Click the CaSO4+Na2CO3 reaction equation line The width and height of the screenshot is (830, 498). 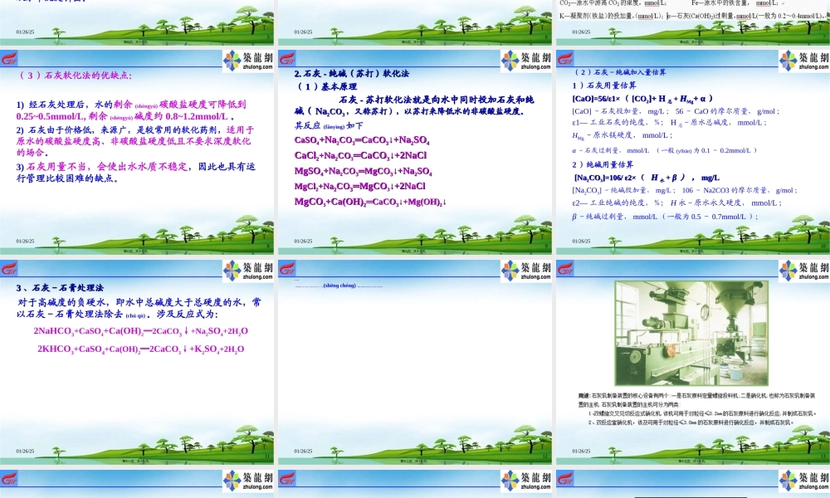click(359, 140)
